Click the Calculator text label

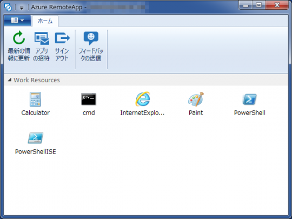(35, 112)
